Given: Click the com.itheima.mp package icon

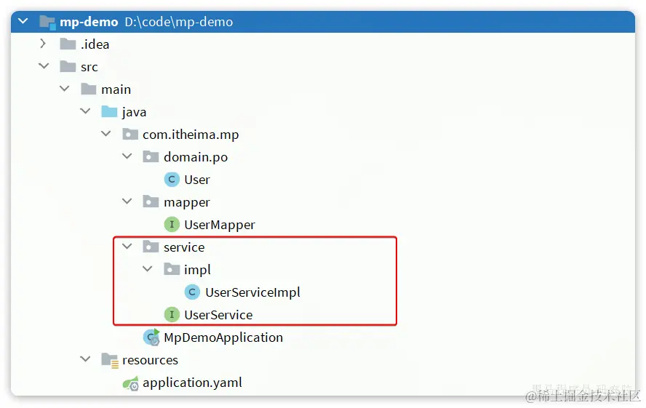Looking at the screenshot, I should point(130,135).
